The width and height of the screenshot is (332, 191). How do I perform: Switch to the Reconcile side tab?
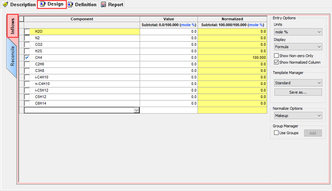12,56
